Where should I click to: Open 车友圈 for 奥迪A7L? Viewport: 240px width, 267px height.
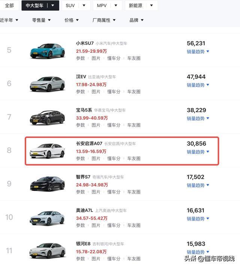[x=134, y=225]
